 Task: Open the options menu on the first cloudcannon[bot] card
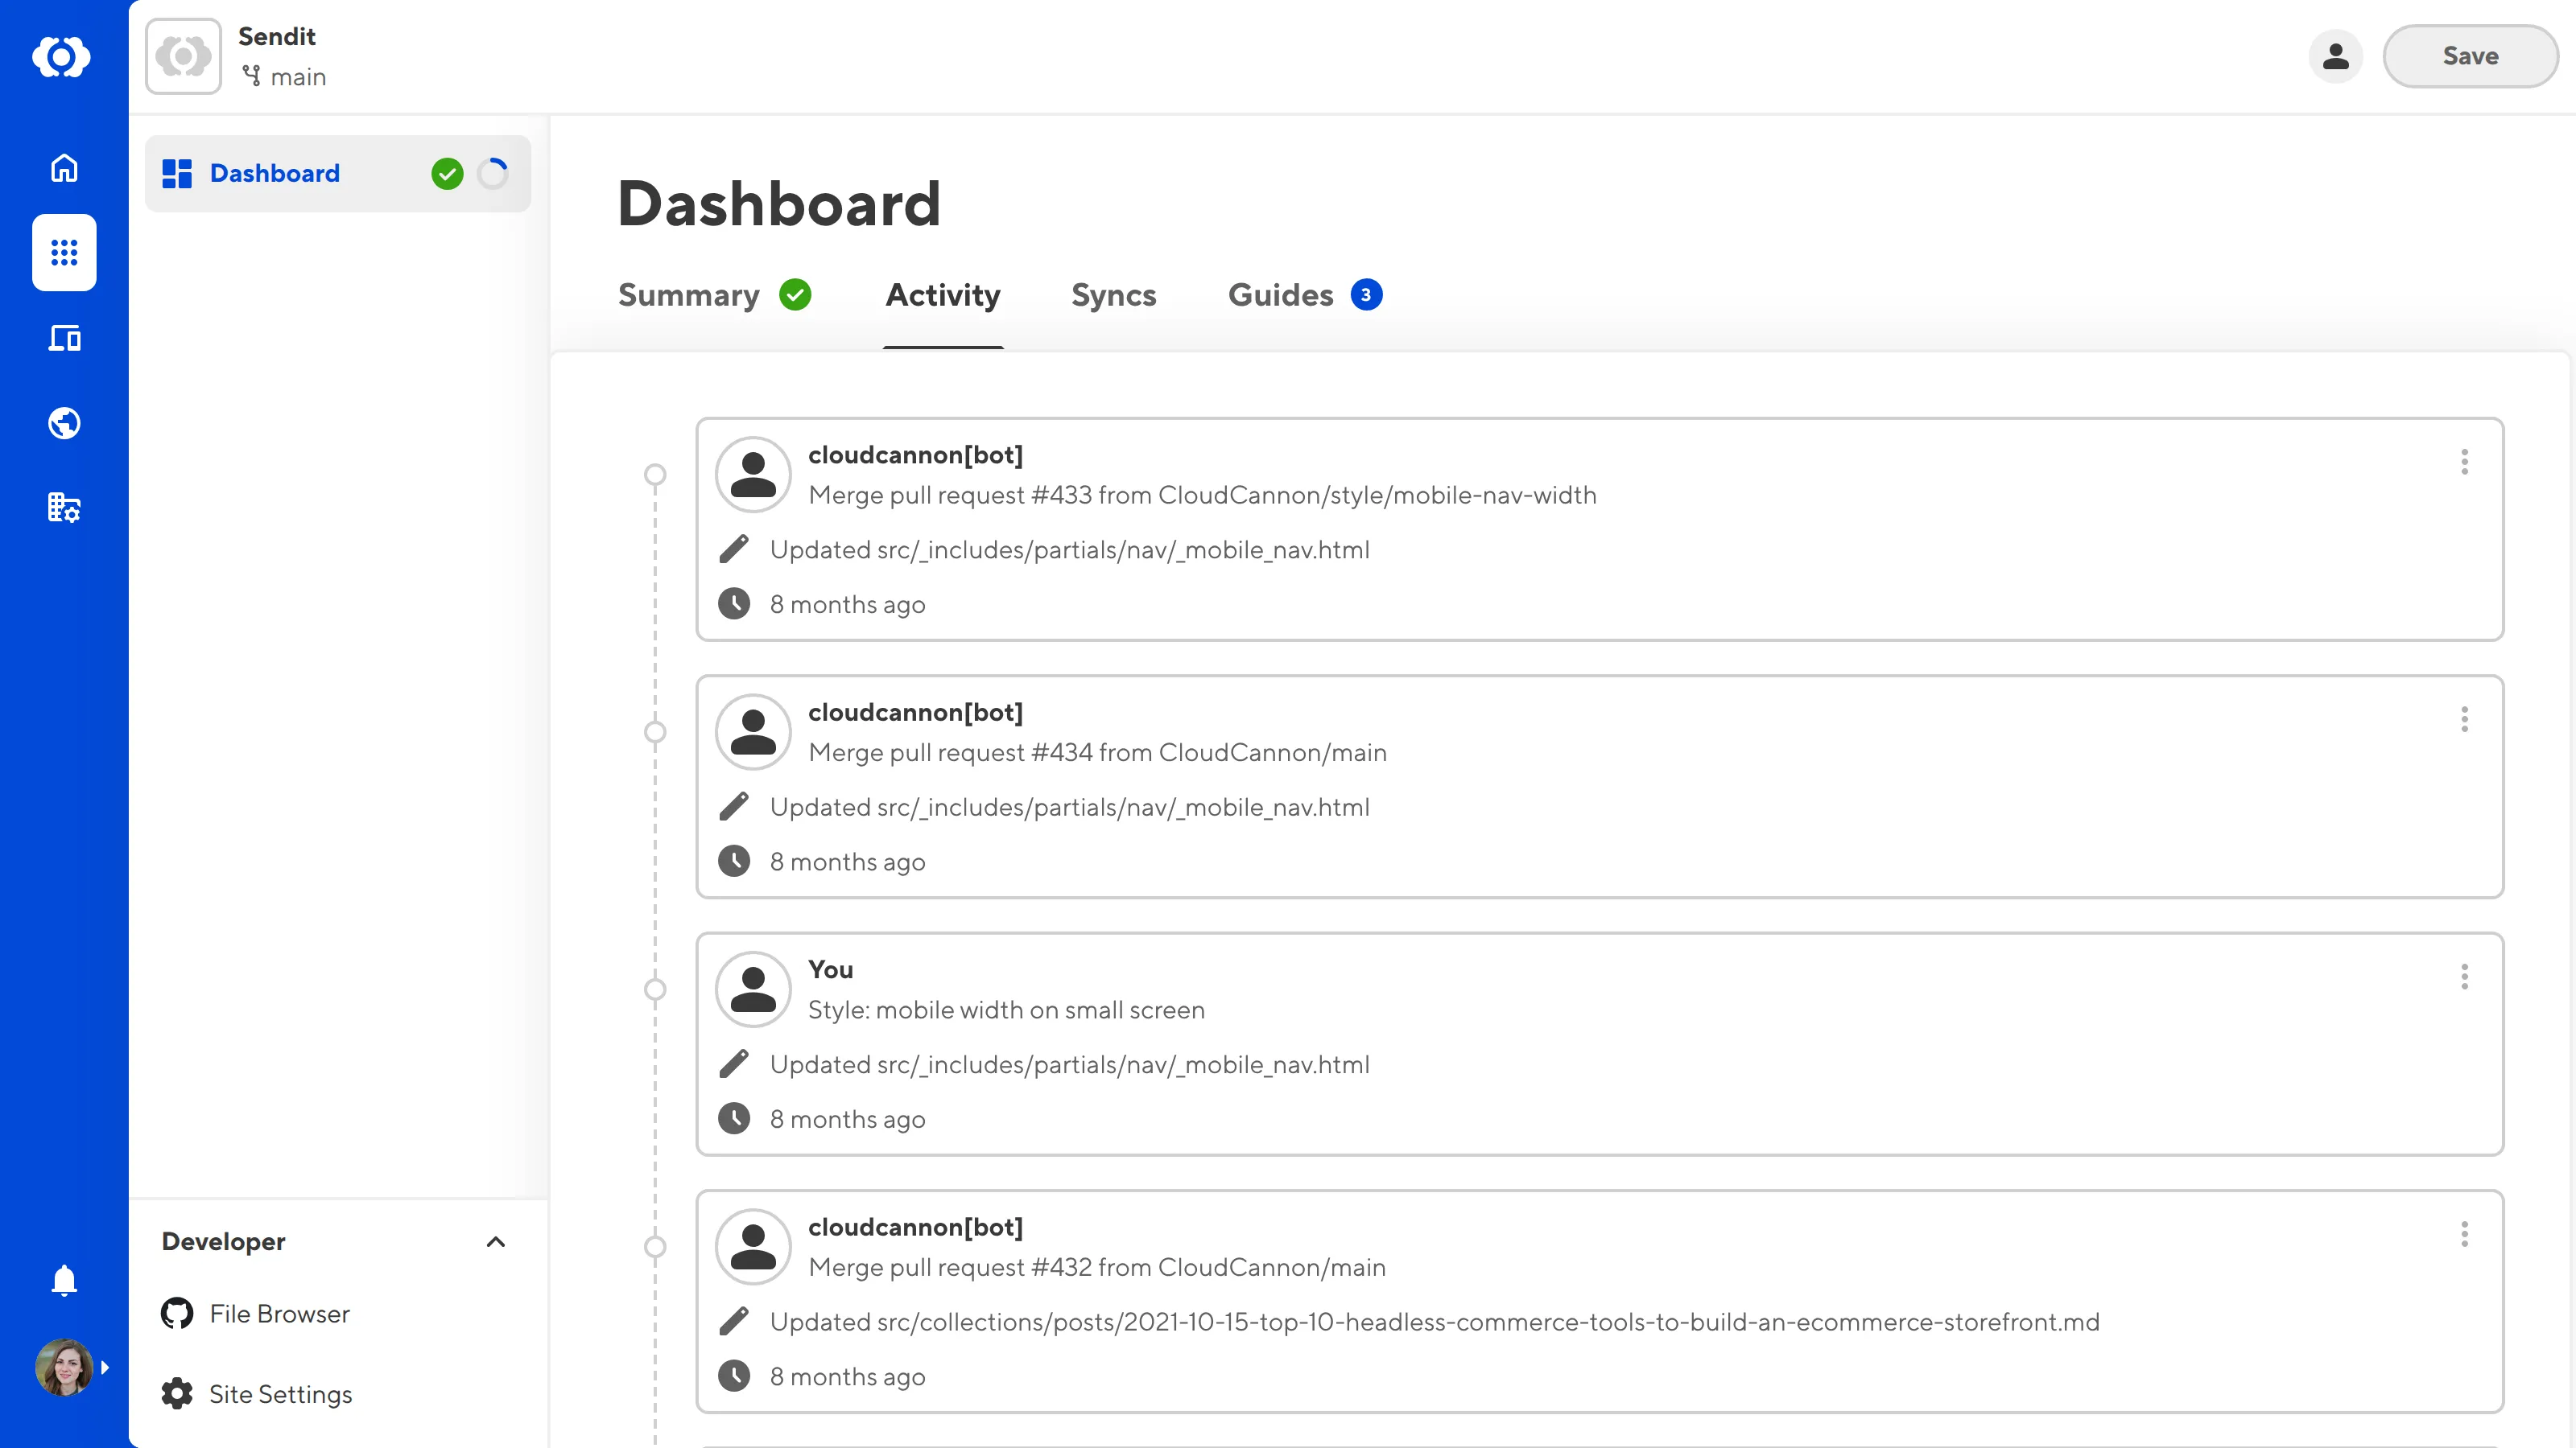click(x=2464, y=462)
